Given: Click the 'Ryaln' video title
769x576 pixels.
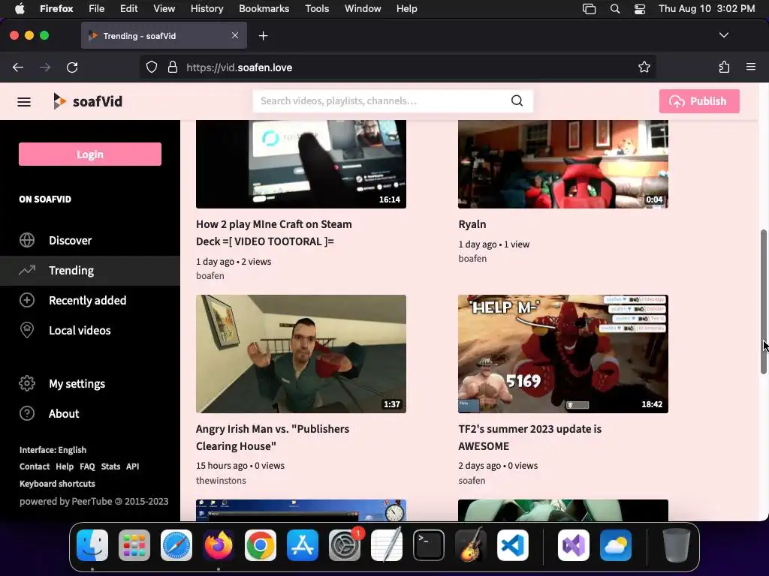Looking at the screenshot, I should click(472, 224).
